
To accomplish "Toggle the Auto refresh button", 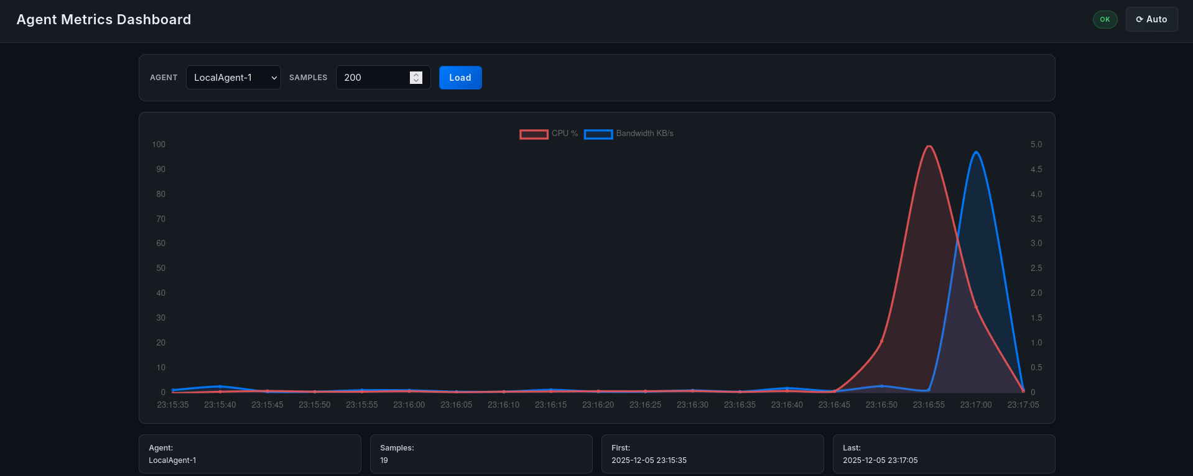I will click(x=1151, y=19).
